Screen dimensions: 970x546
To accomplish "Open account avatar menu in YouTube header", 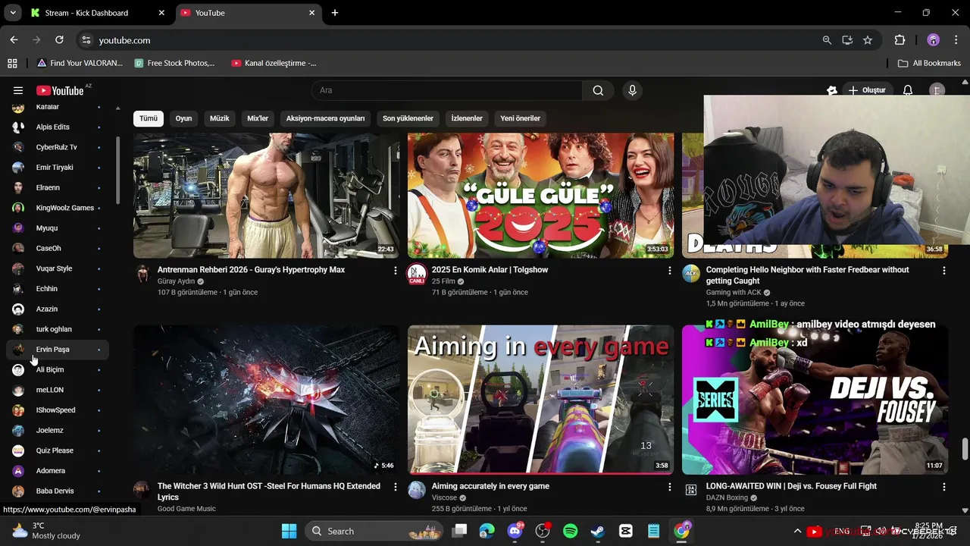I will click(937, 90).
